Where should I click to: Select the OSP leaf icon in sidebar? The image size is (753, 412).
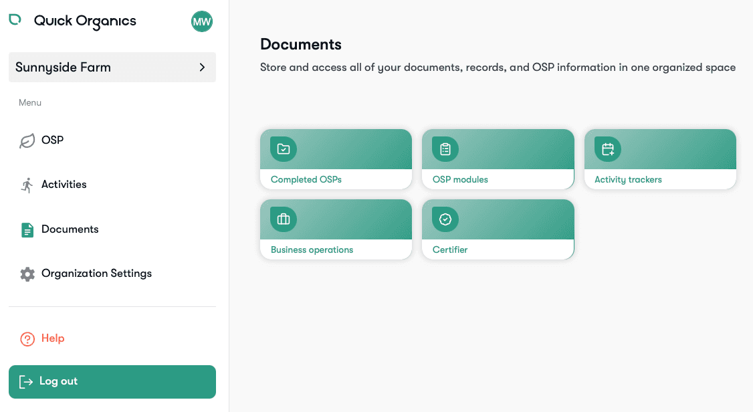pos(27,140)
